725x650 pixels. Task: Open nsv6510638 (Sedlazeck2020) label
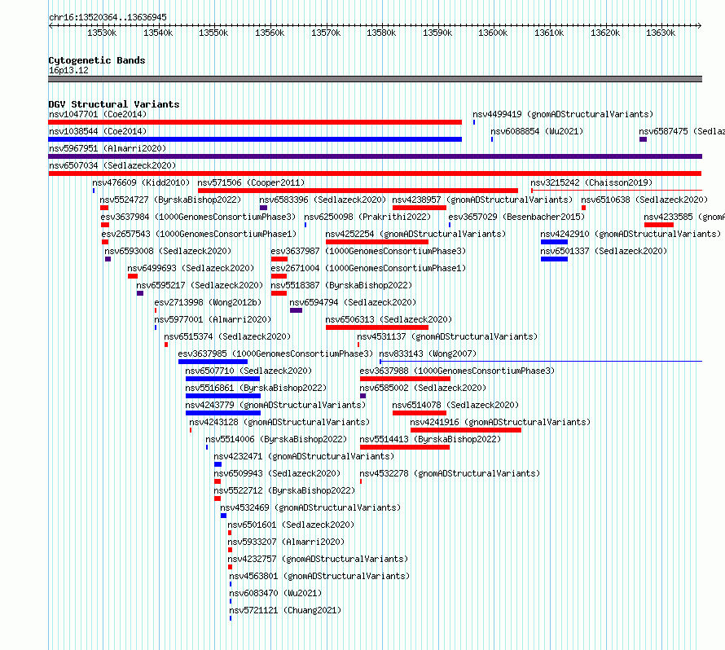(x=644, y=200)
